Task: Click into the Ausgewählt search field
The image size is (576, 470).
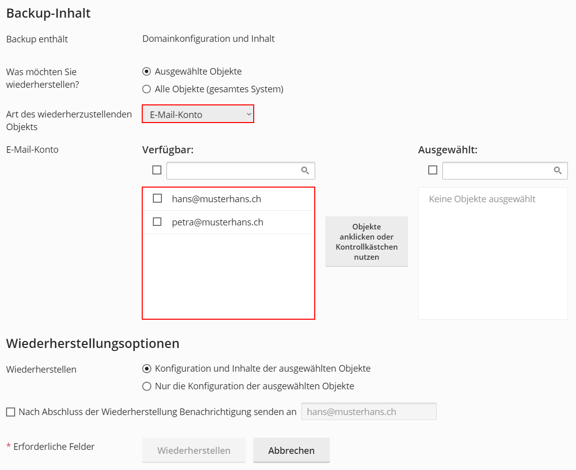Action: pyautogui.click(x=497, y=170)
